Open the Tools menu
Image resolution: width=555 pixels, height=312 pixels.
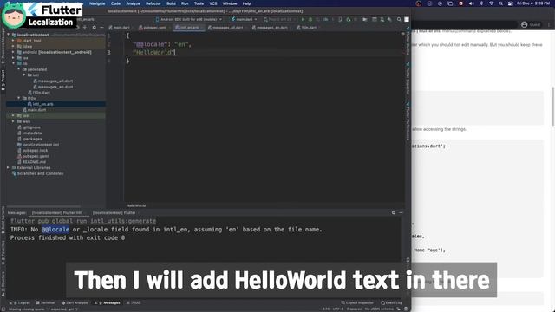(199, 3)
